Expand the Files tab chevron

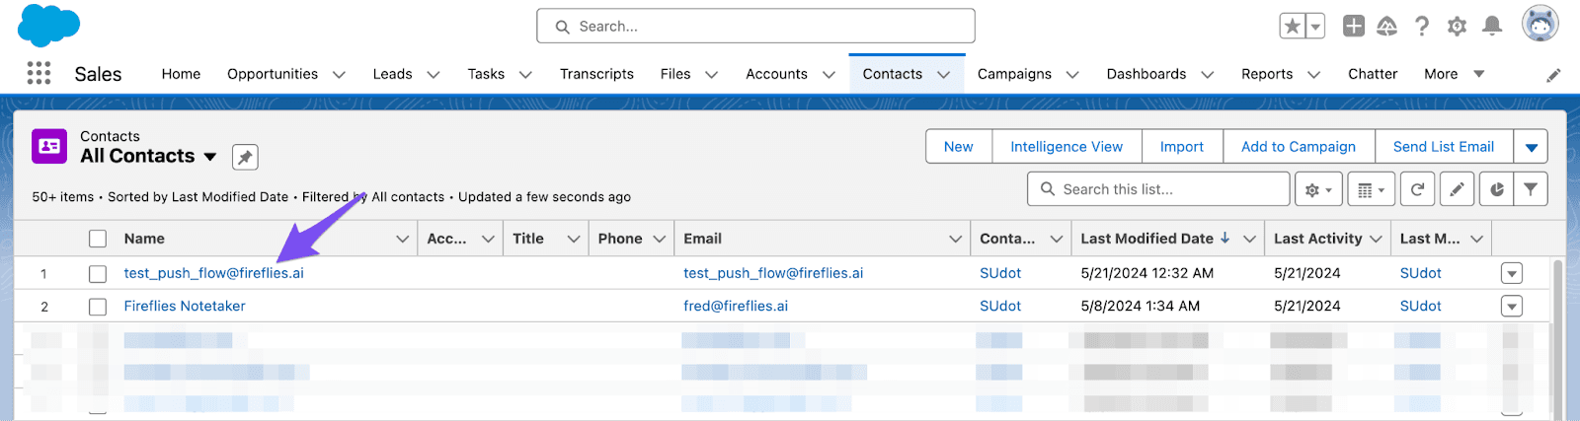click(x=711, y=74)
